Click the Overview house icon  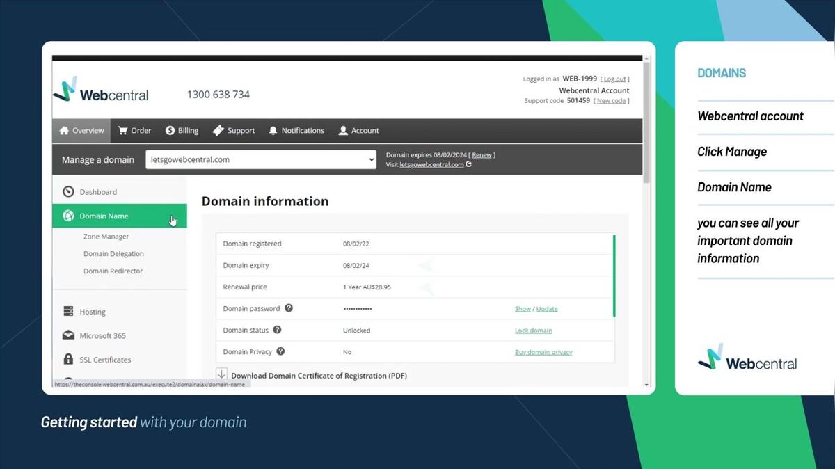pos(64,130)
